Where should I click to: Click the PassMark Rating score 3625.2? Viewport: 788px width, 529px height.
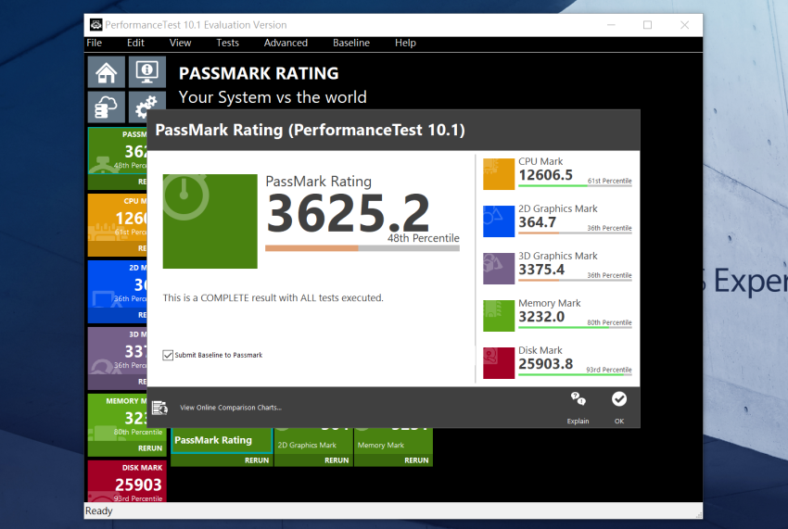click(349, 214)
